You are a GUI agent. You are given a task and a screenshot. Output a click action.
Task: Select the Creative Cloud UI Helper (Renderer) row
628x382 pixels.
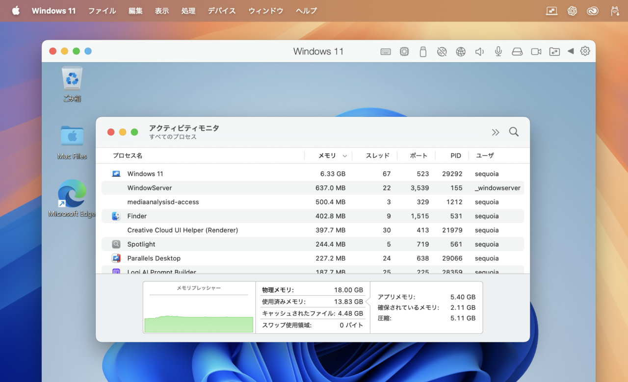(313, 230)
